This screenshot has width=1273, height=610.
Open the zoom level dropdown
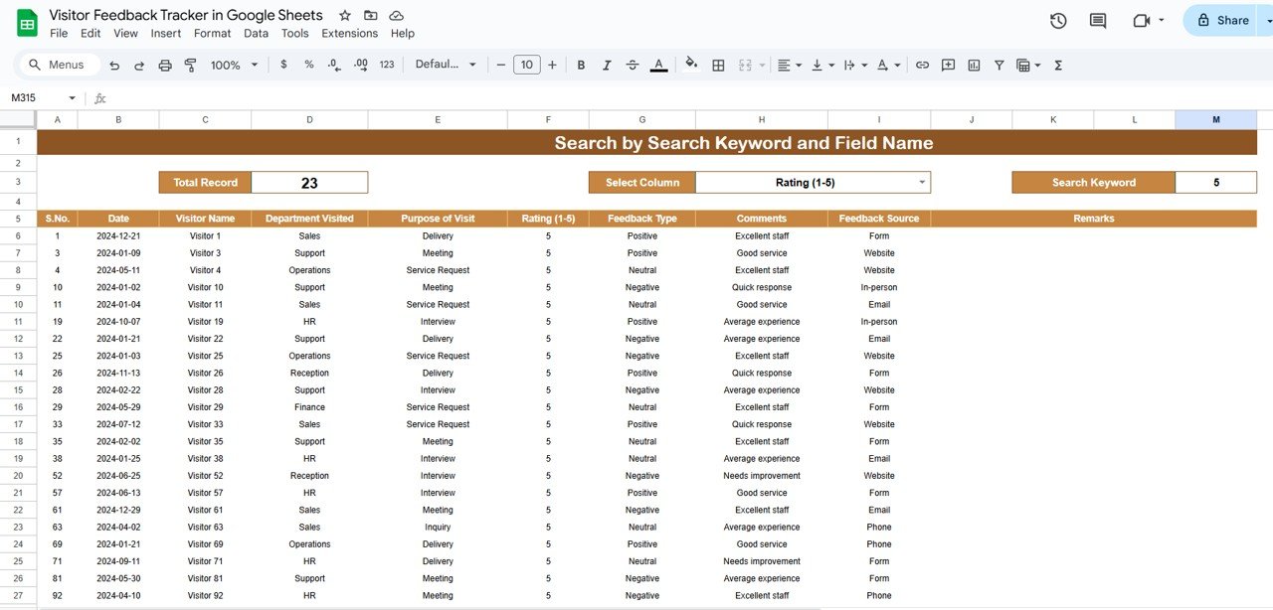(233, 65)
